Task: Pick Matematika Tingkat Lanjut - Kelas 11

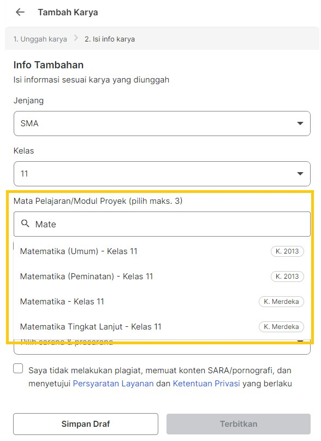Action: click(x=162, y=327)
